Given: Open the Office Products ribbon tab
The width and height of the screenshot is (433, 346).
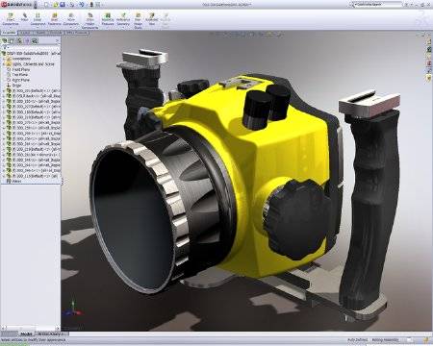Looking at the screenshot, I should coord(77,33).
